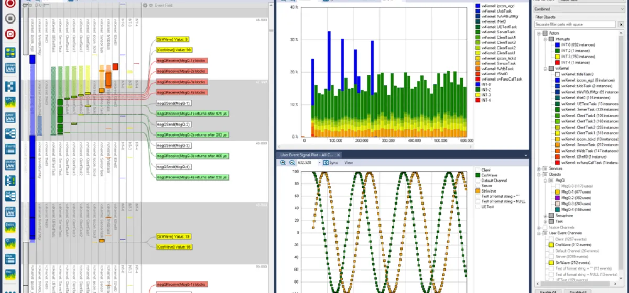This screenshot has width=629, height=293.
Task: Open the Events list icon in sidebar
Action: (10, 149)
